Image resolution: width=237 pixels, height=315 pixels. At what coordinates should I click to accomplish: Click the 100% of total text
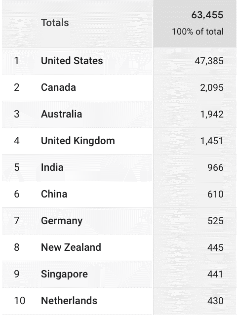[x=198, y=32]
